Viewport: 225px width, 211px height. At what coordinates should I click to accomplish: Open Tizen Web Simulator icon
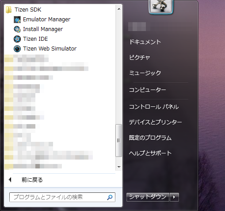[x=17, y=49]
